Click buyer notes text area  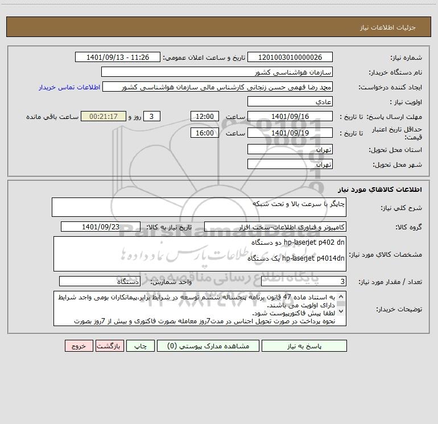[200, 308]
